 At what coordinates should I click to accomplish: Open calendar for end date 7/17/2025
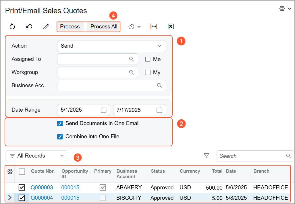(x=159, y=110)
